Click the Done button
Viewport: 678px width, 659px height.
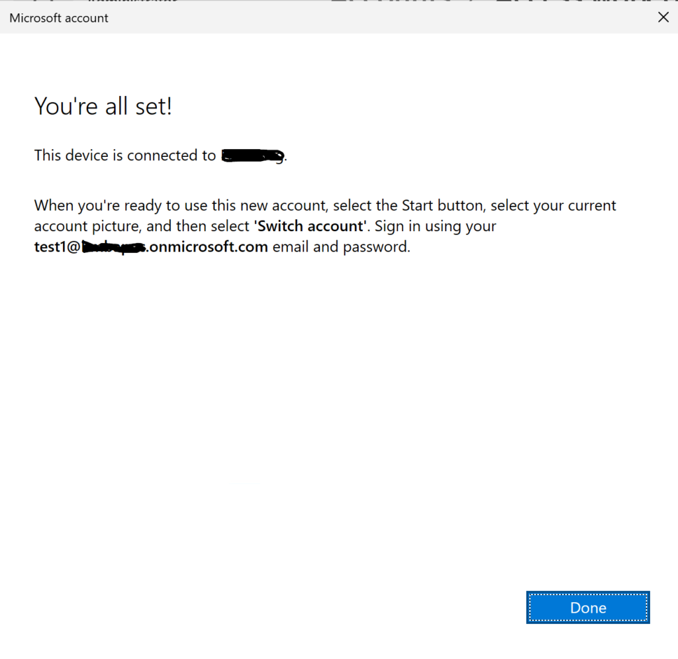[x=588, y=607]
